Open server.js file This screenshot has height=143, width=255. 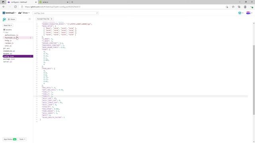coord(8,62)
